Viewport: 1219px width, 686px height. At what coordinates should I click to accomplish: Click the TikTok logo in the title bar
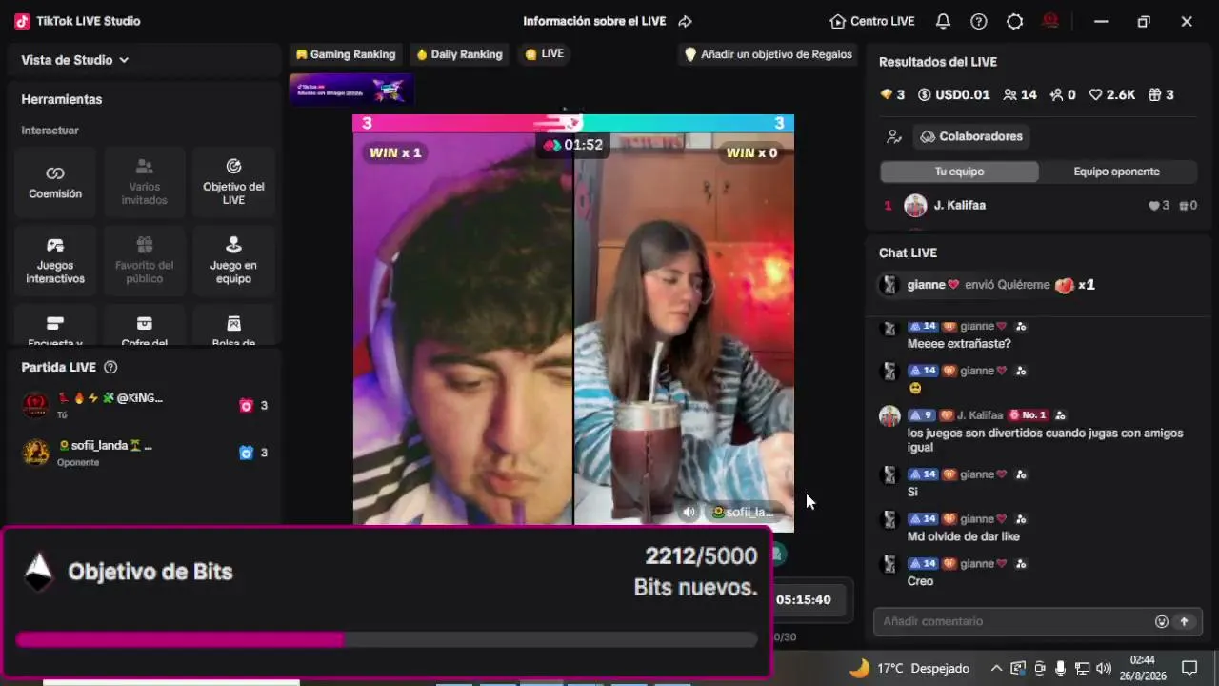pyautogui.click(x=23, y=21)
